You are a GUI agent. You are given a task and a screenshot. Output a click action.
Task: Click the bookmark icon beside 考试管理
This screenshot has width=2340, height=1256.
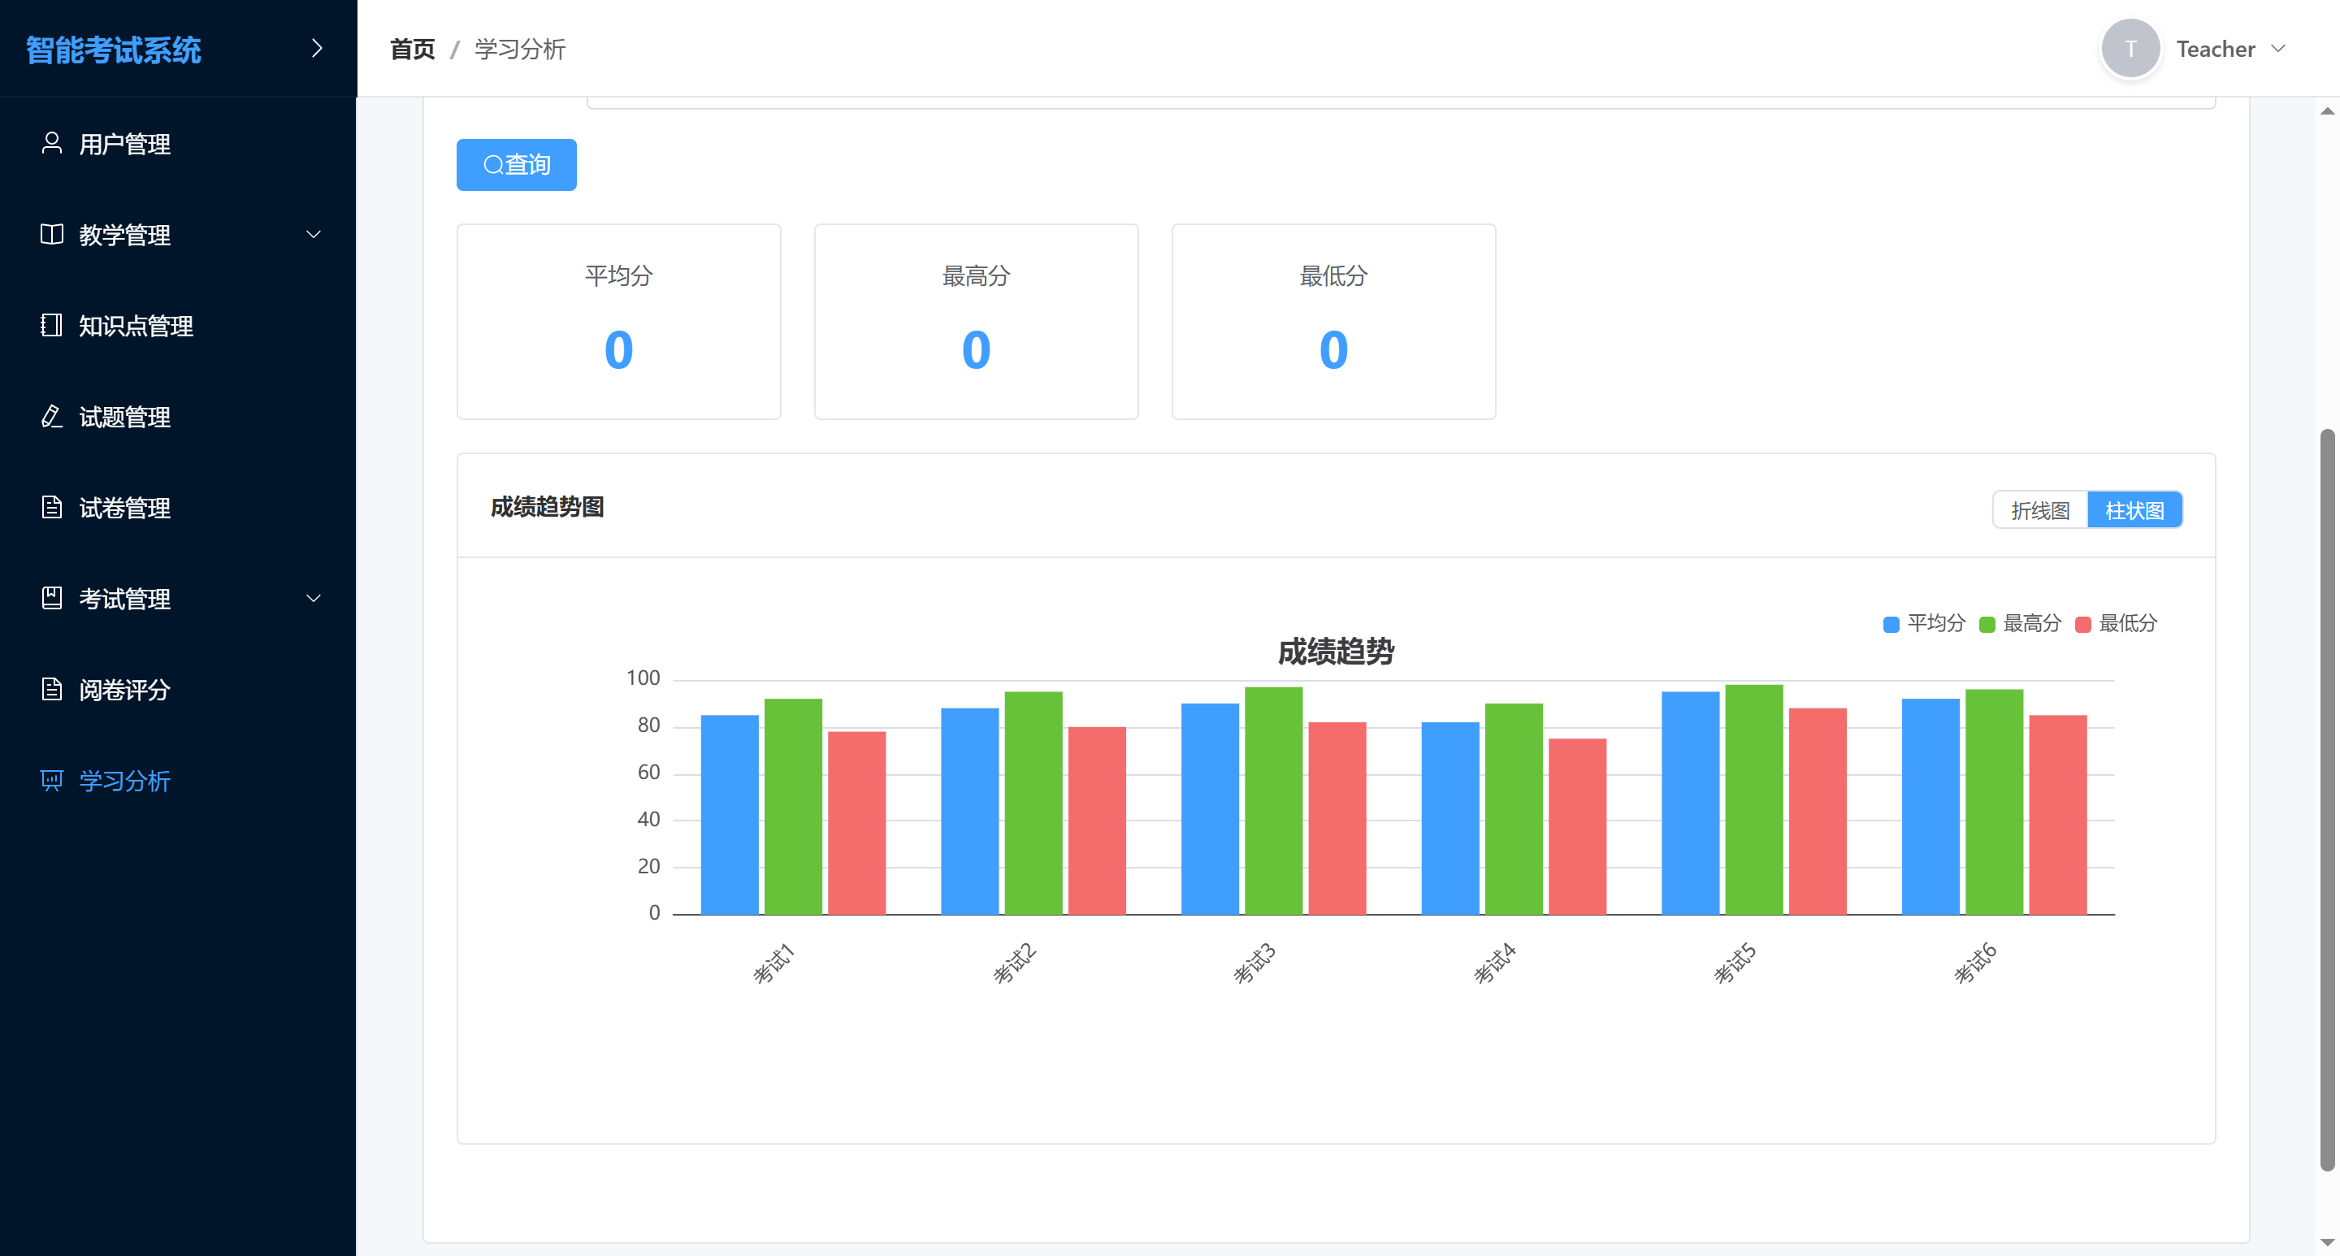click(52, 598)
